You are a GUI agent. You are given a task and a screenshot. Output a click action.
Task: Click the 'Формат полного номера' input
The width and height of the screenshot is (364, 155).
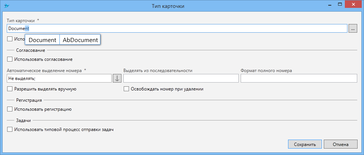pyautogui.click(x=299, y=78)
